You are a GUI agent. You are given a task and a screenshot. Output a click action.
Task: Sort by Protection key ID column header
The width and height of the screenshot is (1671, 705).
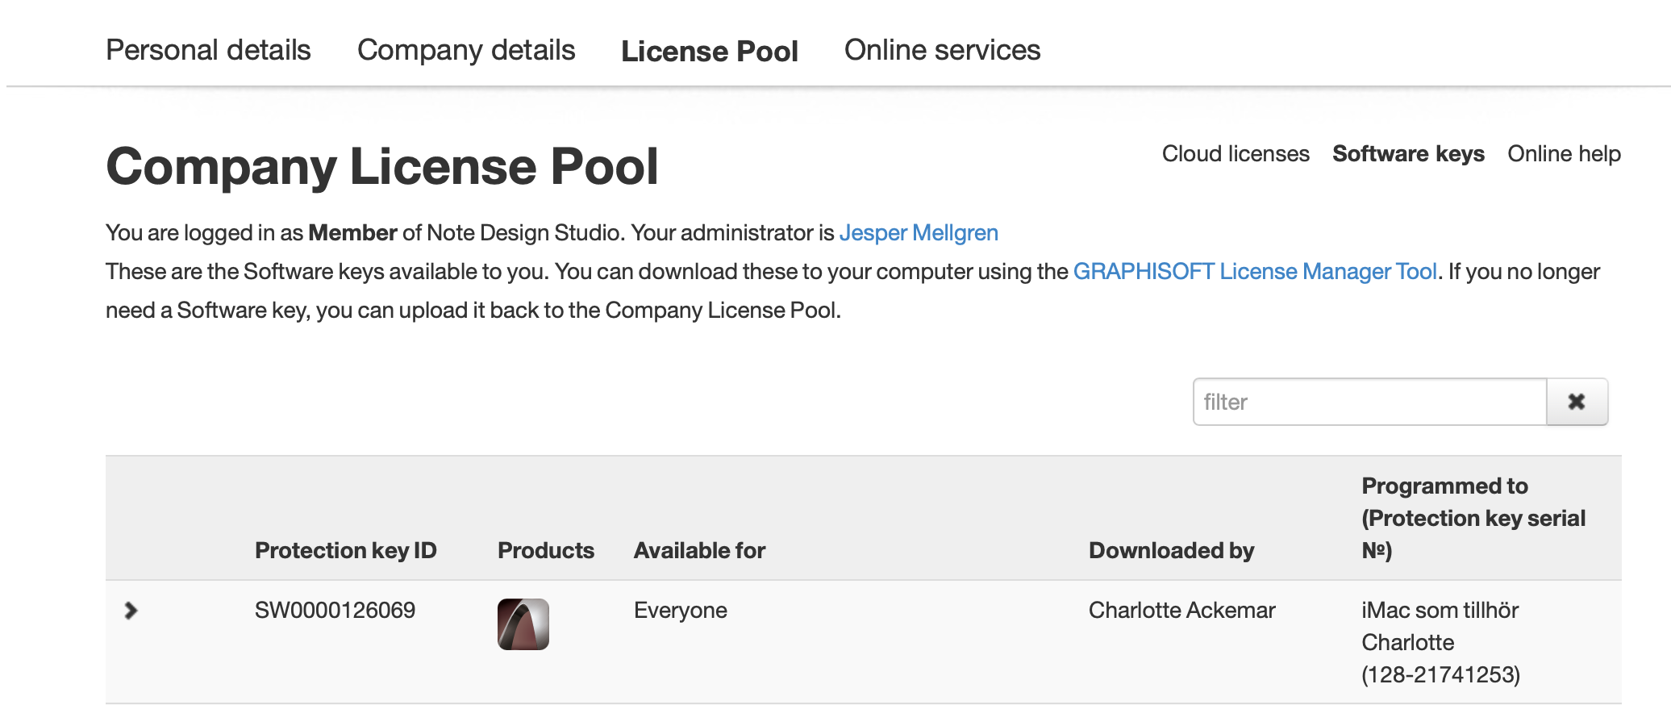click(345, 550)
